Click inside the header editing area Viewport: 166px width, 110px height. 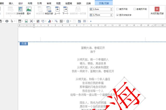click(x=93, y=39)
